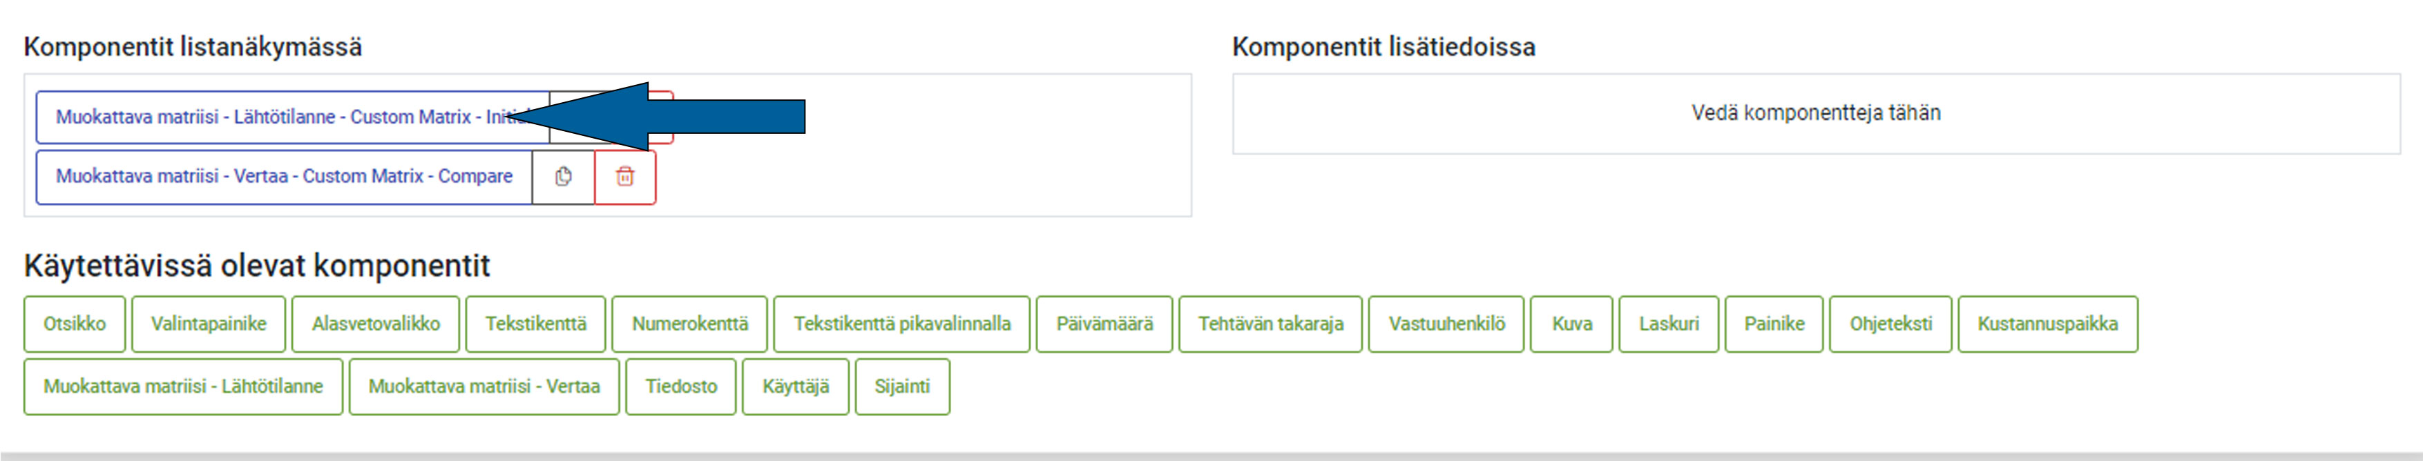2423x461 pixels.
Task: Click the Päivämäärä component button
Action: coord(1103,324)
